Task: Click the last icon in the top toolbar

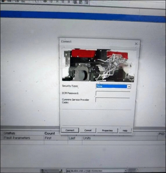Action: 86,2
